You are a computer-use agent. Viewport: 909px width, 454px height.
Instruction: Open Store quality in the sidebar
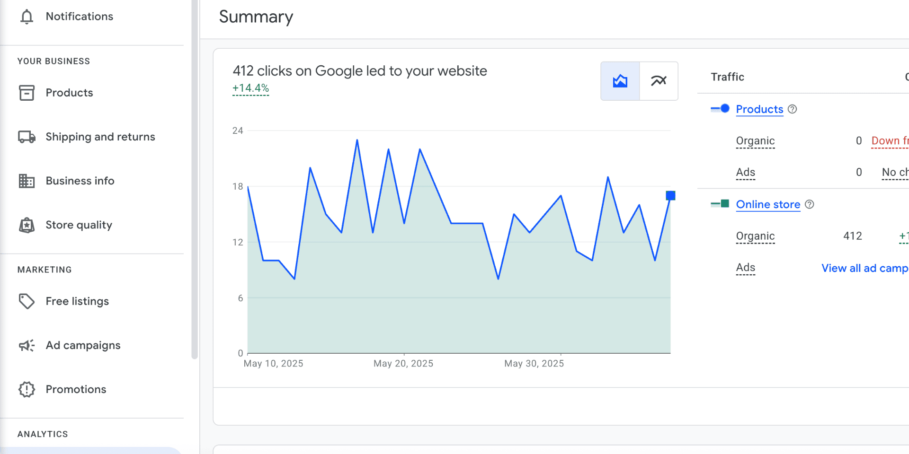coord(79,225)
